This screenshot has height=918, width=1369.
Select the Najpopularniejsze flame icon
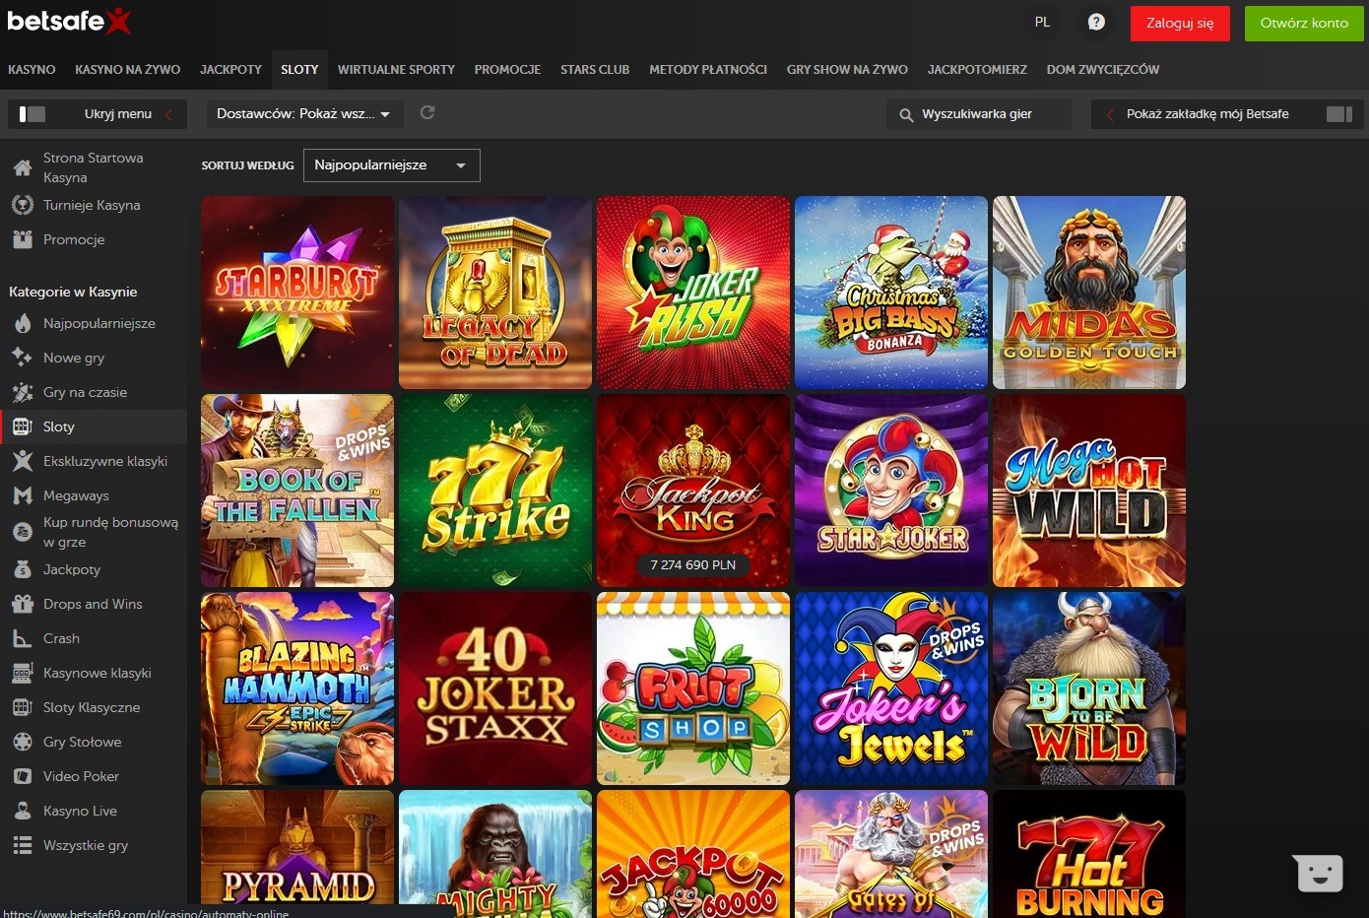(23, 323)
